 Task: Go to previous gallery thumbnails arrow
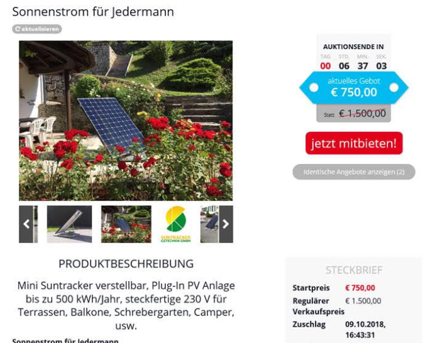(x=26, y=224)
